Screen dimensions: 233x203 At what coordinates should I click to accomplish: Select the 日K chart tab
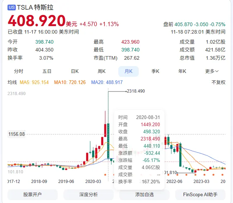(75, 71)
